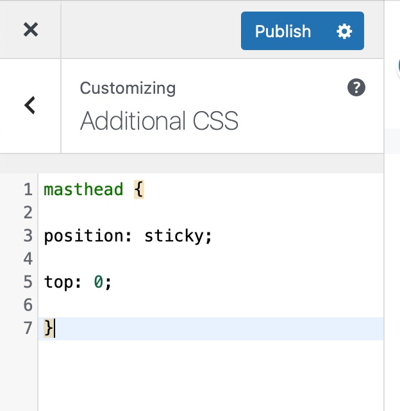This screenshot has height=411, width=400.
Task: Click the empty line 2 in editor
Action: click(x=211, y=213)
